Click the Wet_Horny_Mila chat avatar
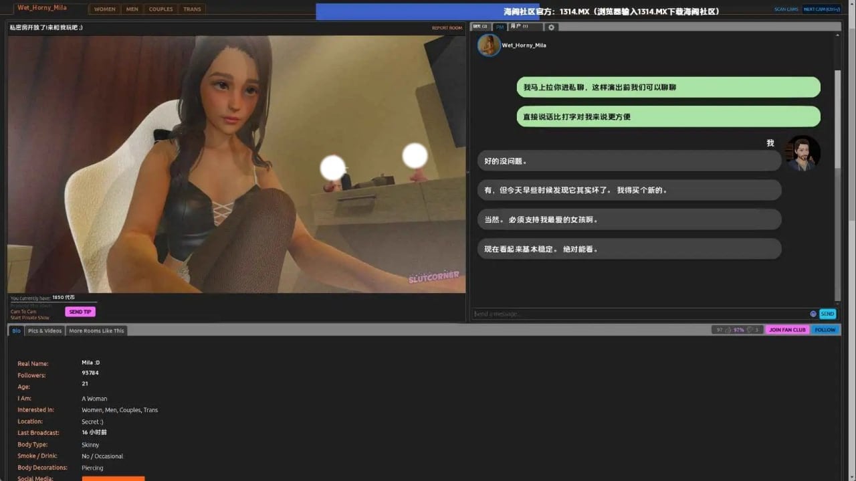Image resolution: width=856 pixels, height=481 pixels. (x=489, y=45)
